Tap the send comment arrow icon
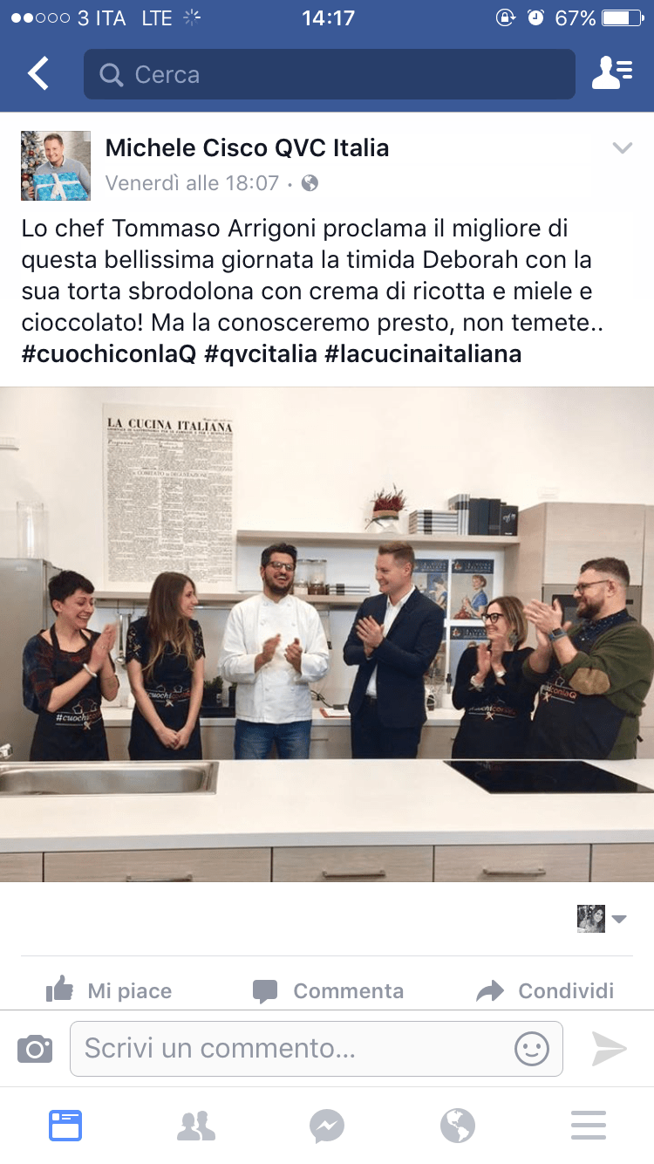This screenshot has width=654, height=1164. 609,1048
